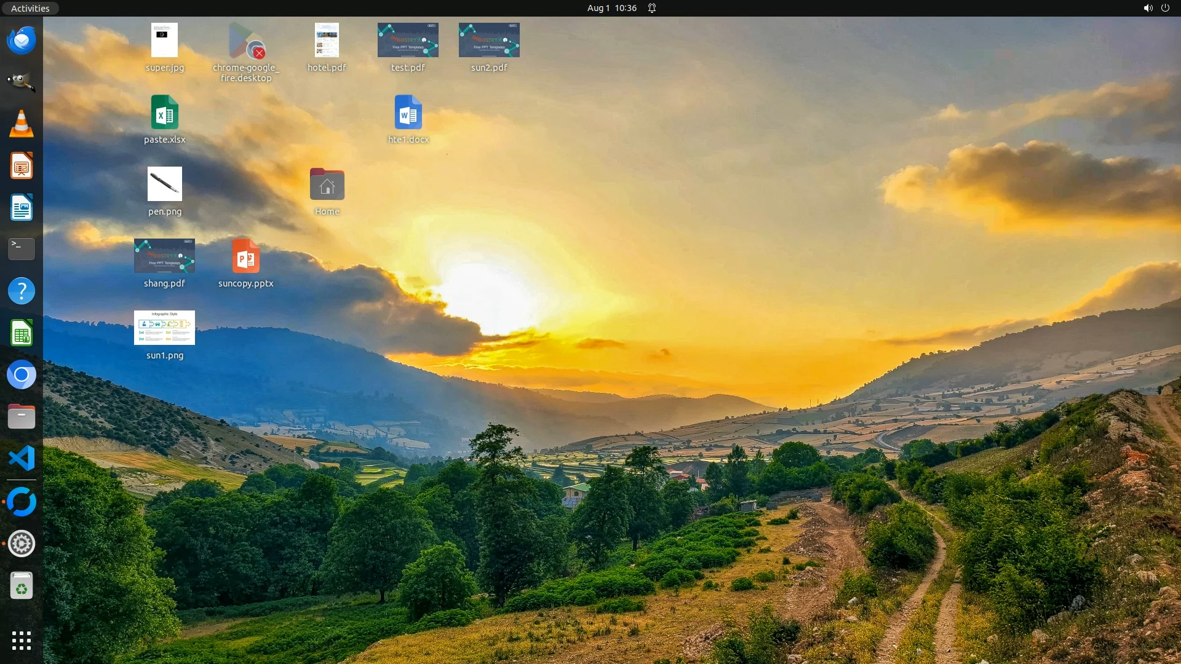
Task: Open Thunderbird mail from the dock
Action: [x=22, y=41]
